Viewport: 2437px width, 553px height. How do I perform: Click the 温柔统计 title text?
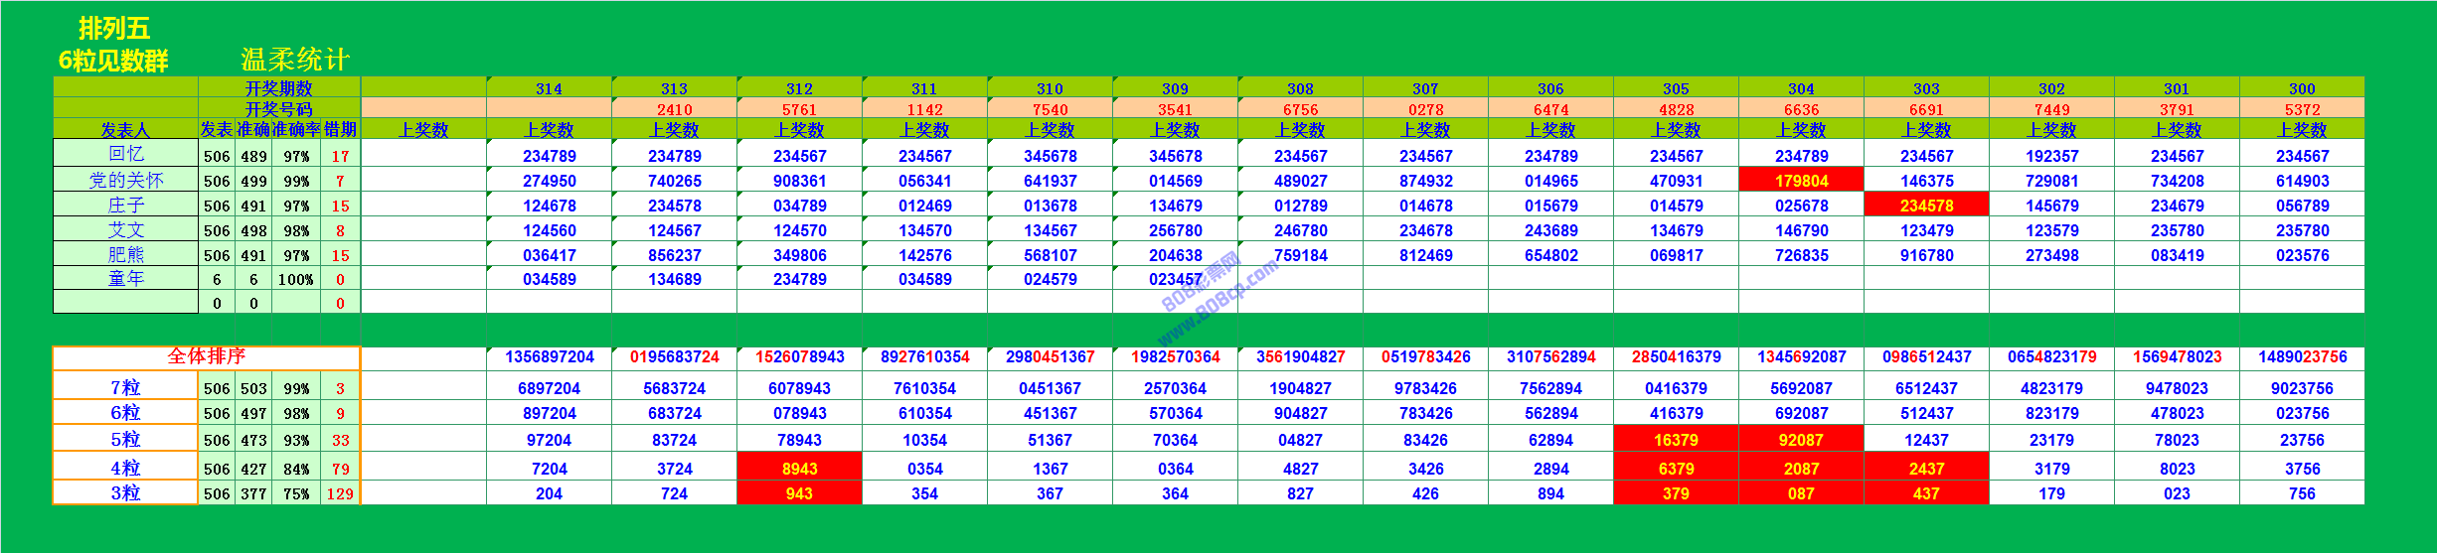[295, 60]
